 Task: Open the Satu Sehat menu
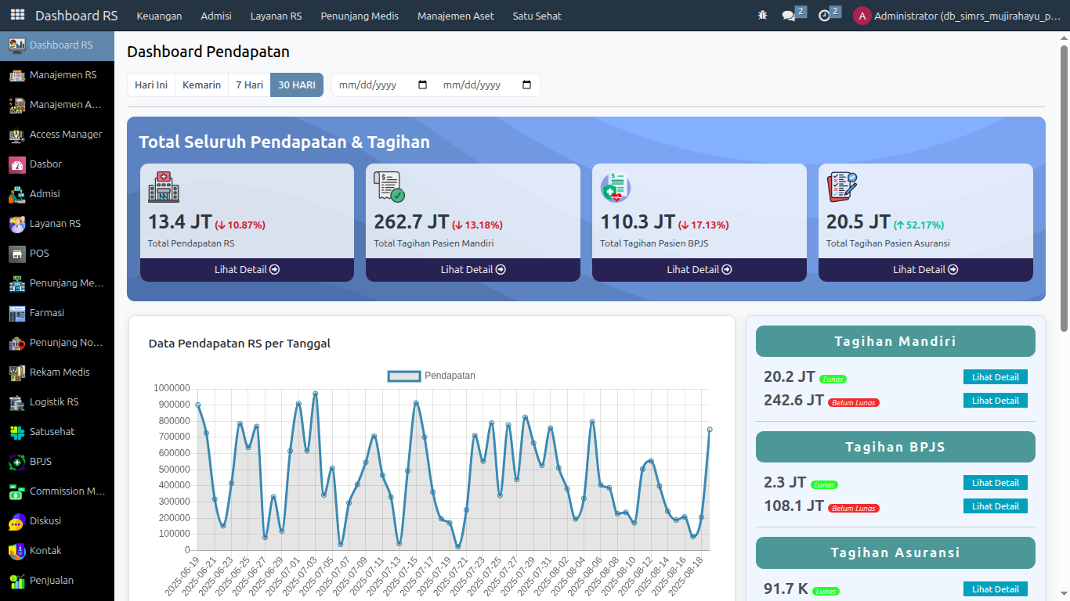[x=537, y=16]
